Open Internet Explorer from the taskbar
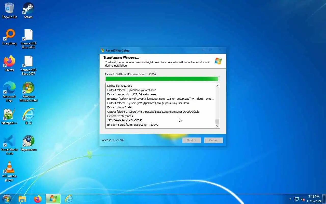 [x=69, y=199]
